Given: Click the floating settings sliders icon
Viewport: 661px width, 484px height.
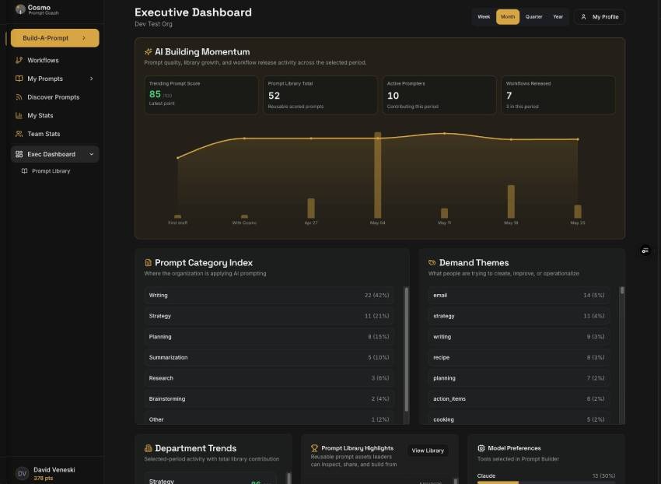Looking at the screenshot, I should [645, 251].
